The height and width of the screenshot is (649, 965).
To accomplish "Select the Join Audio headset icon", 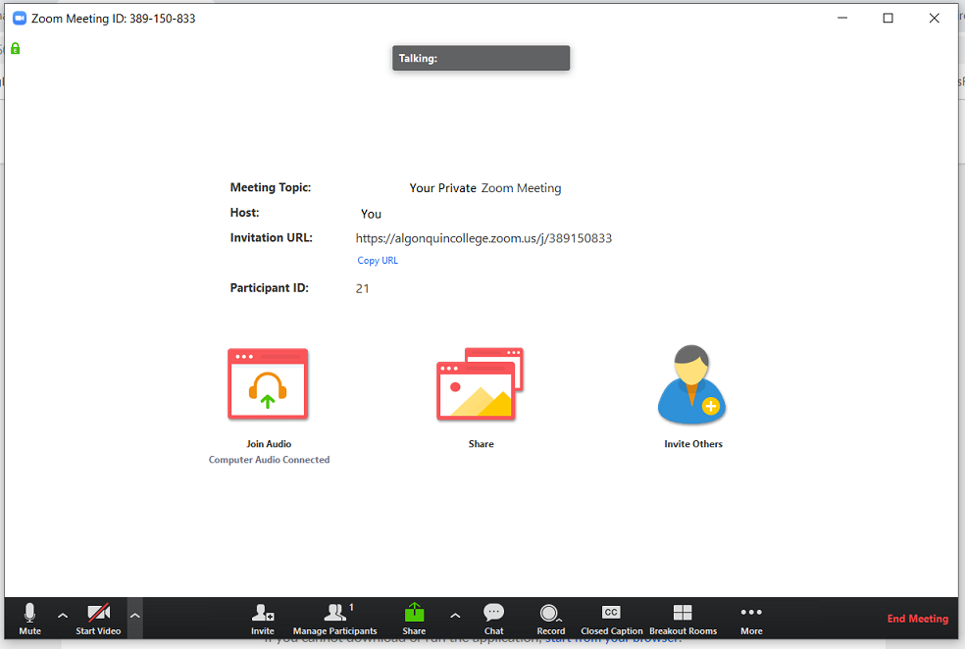I will coord(268,384).
